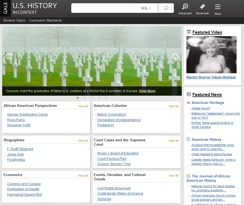244x205 pixels.
Task: Open Brown v. Board of Education link
Action: [x=118, y=153]
